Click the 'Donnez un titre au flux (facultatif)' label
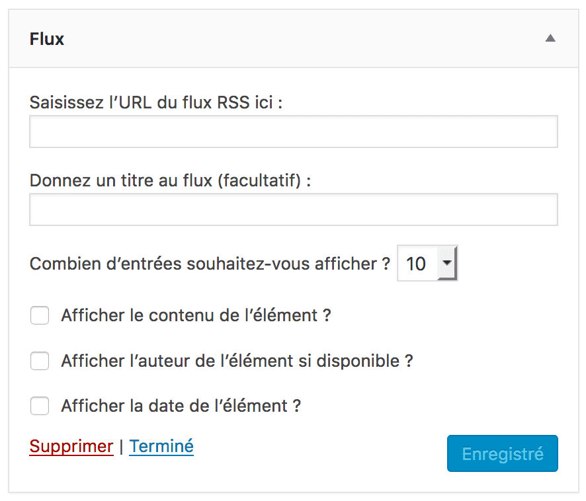Screen dimensions: 586x501 (x=170, y=180)
